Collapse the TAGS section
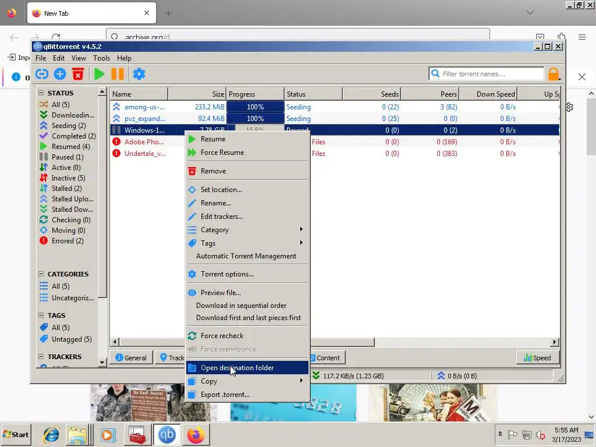 tap(41, 315)
